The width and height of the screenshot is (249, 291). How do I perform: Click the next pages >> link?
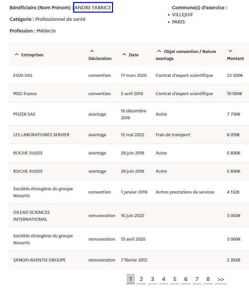point(221,279)
